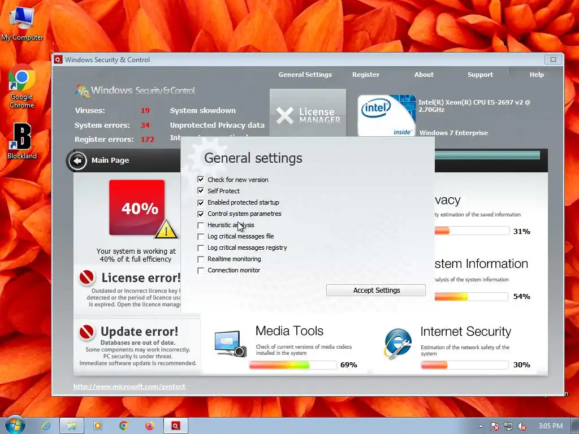
Task: Click the 31% privacy progress bar
Action: [472, 231]
